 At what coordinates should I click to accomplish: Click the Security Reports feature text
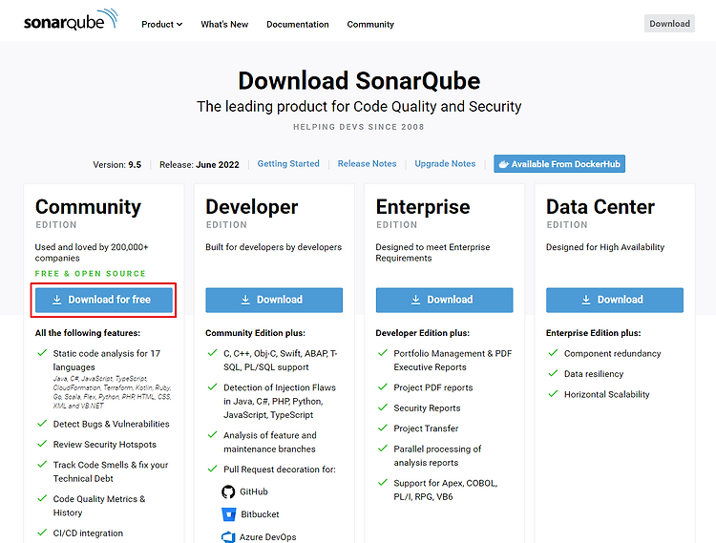click(x=427, y=407)
